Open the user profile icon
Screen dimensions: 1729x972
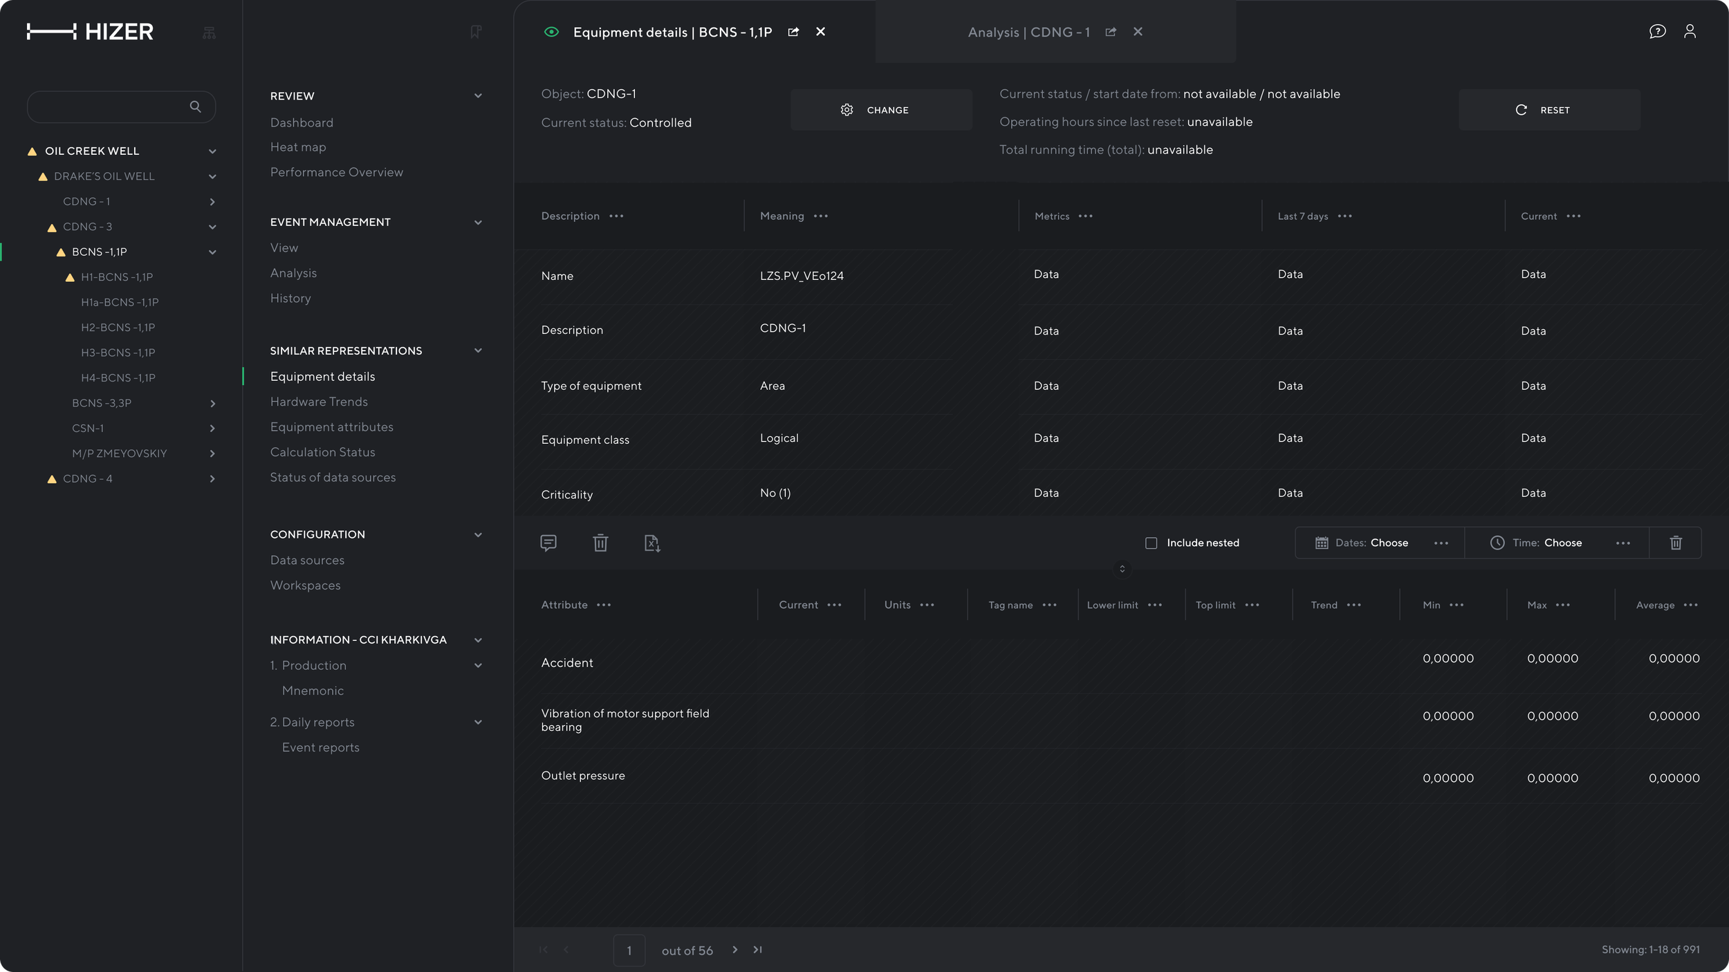1690,31
